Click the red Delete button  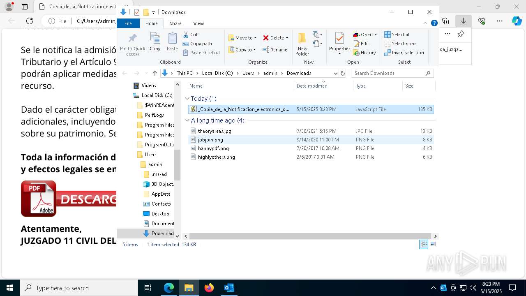pos(273,38)
